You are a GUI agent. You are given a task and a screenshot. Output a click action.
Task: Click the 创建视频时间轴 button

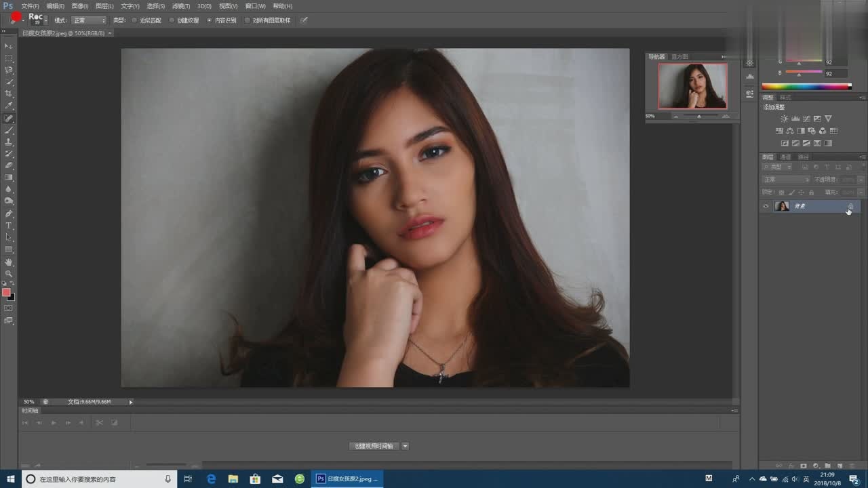coord(374,446)
